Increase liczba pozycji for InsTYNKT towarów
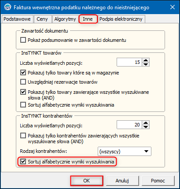 pos(146,60)
